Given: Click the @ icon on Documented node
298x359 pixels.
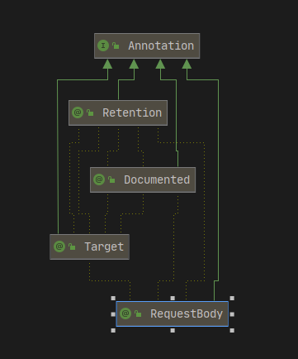Looking at the screenshot, I should coord(99,179).
